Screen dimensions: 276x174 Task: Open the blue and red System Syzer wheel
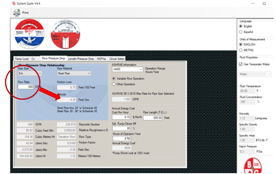click(x=29, y=34)
